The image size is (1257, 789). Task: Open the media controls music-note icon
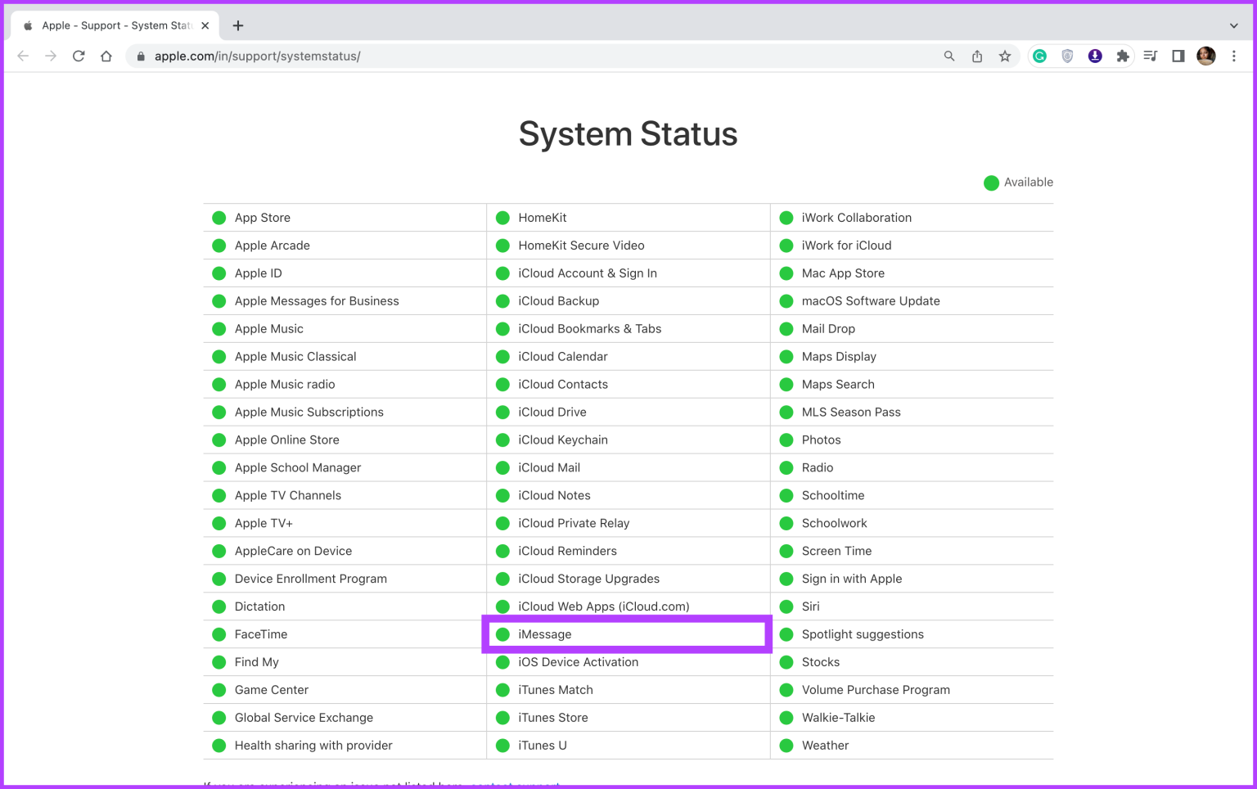click(x=1151, y=56)
